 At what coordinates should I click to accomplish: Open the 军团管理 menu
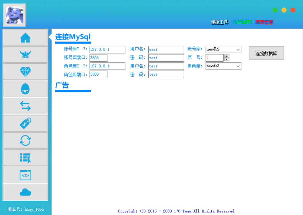[x=264, y=22]
